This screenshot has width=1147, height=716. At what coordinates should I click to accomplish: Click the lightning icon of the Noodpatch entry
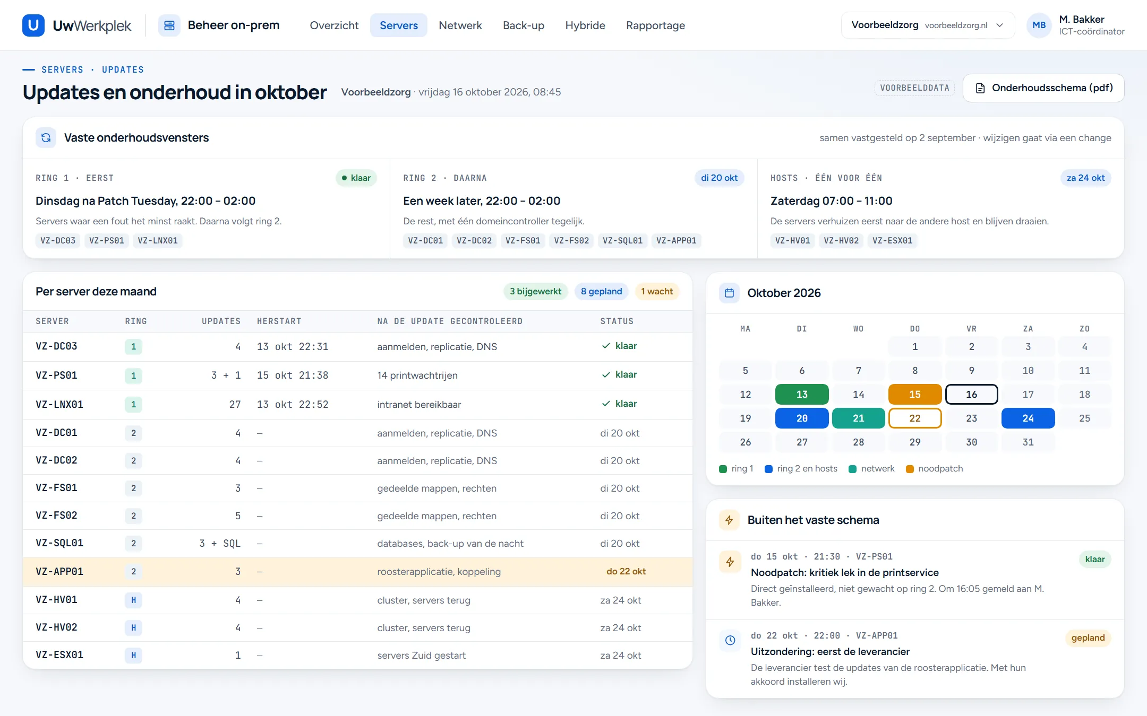(x=730, y=562)
